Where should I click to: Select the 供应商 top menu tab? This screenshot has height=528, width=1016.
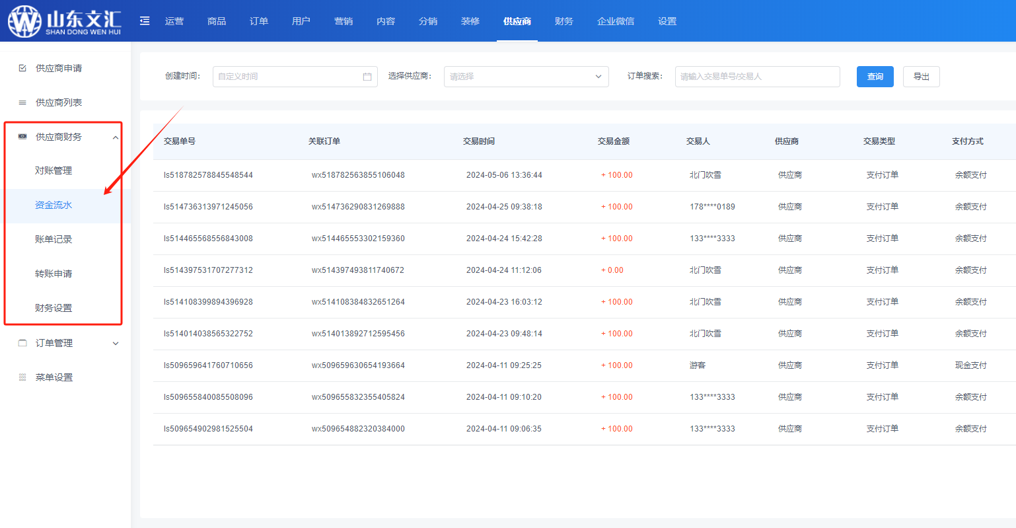tap(517, 21)
